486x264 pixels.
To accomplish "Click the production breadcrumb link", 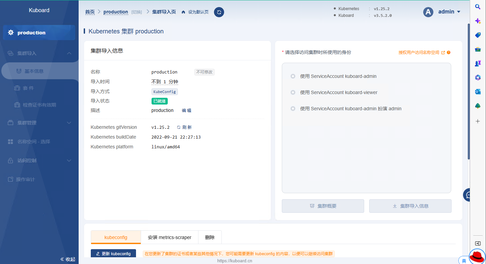I will 116,12.
